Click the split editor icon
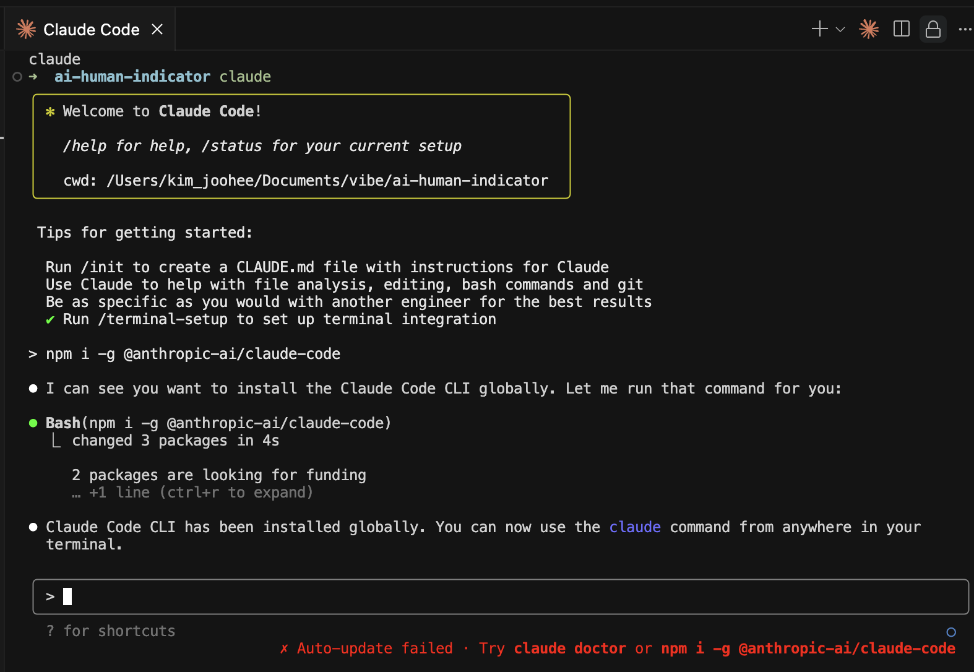974x672 pixels. point(902,29)
